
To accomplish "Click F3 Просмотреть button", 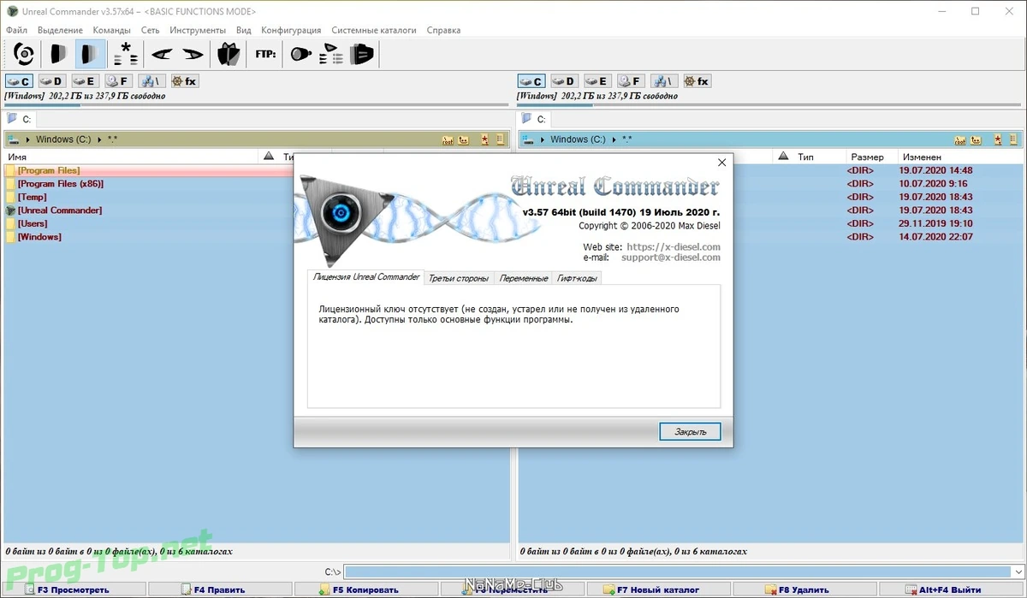I will (74, 589).
